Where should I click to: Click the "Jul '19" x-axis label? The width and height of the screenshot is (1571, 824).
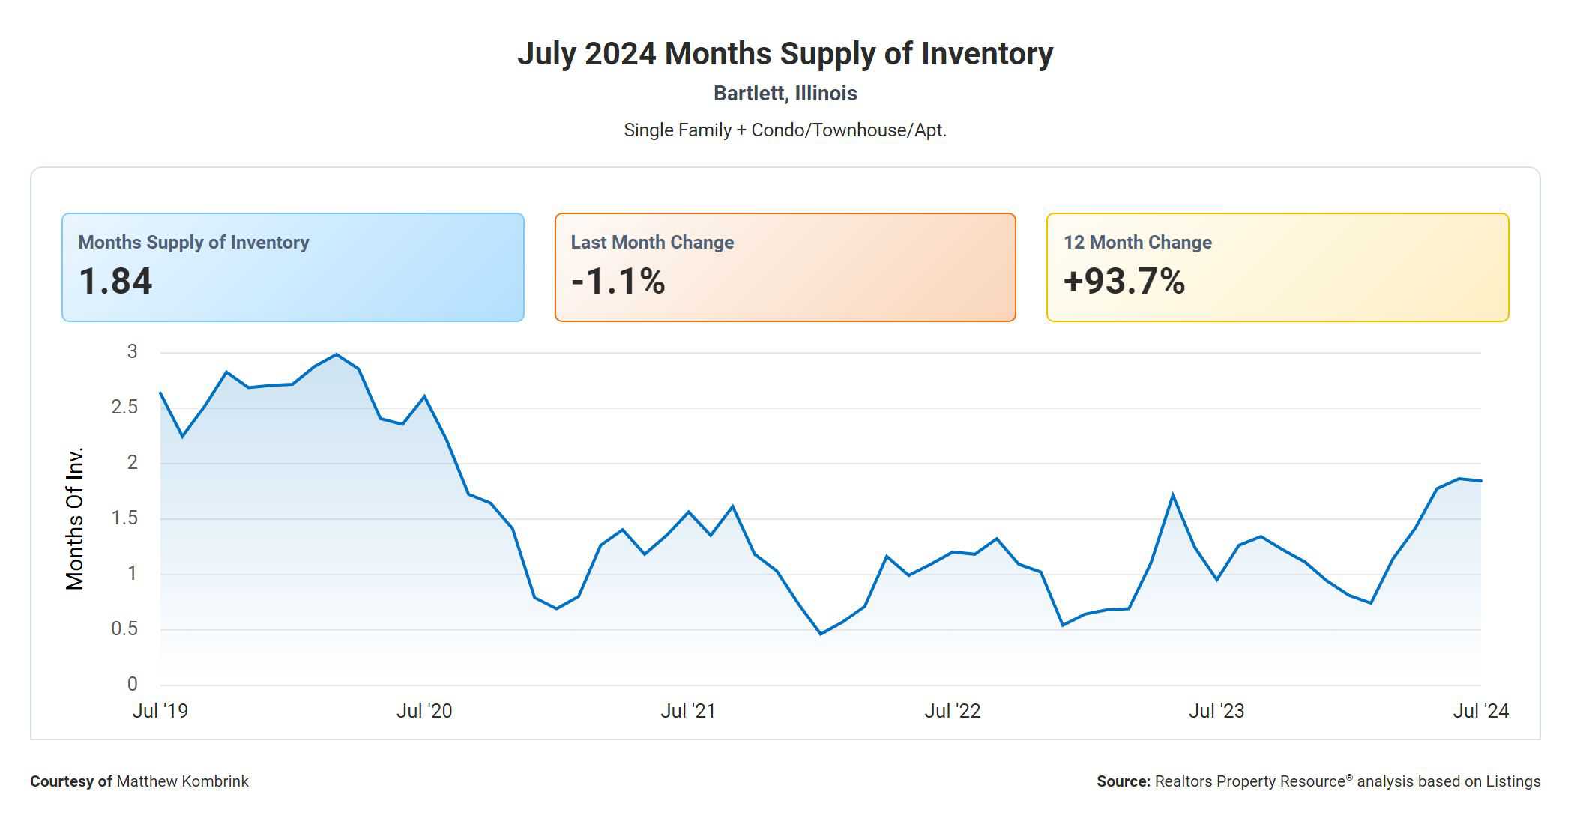(x=160, y=711)
